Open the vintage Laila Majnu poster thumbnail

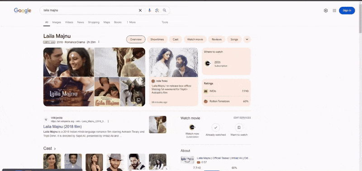[x=107, y=92]
